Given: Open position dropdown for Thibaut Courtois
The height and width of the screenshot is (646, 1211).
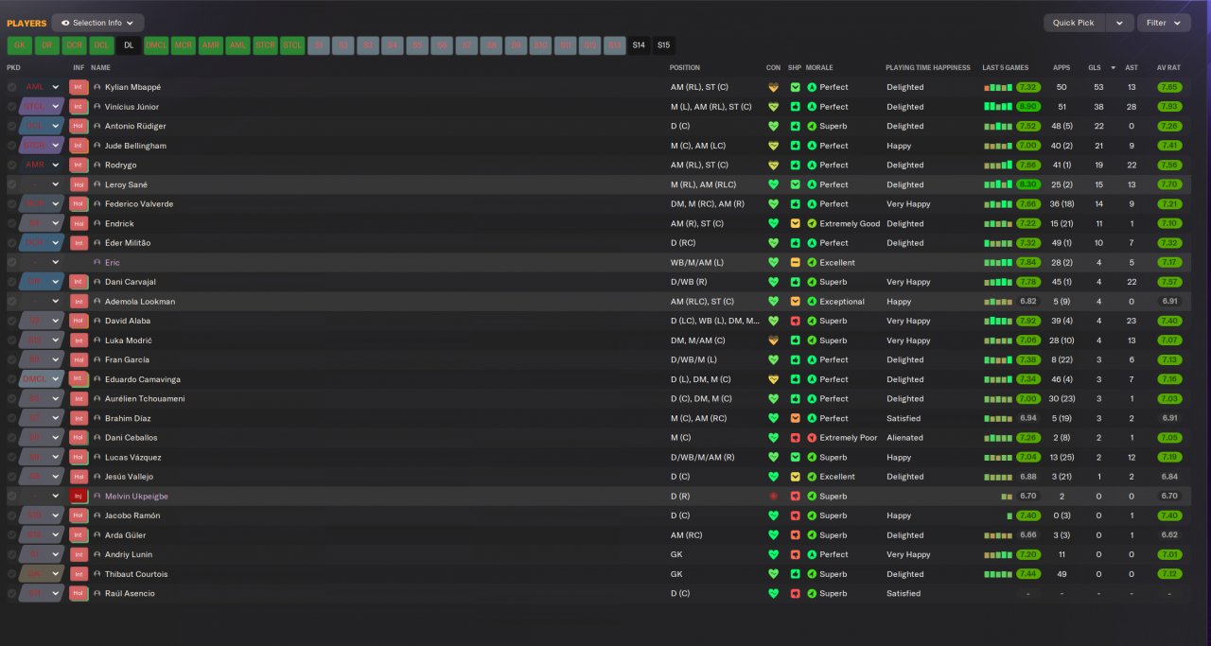Looking at the screenshot, I should 56,574.
